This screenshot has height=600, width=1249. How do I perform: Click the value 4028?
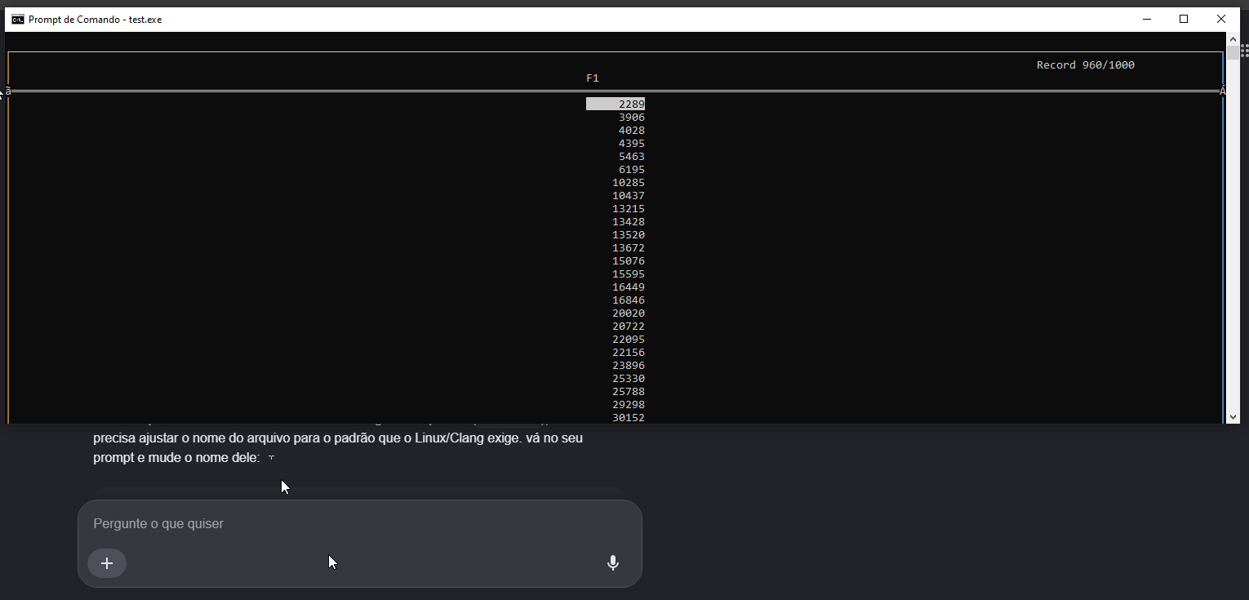click(632, 131)
